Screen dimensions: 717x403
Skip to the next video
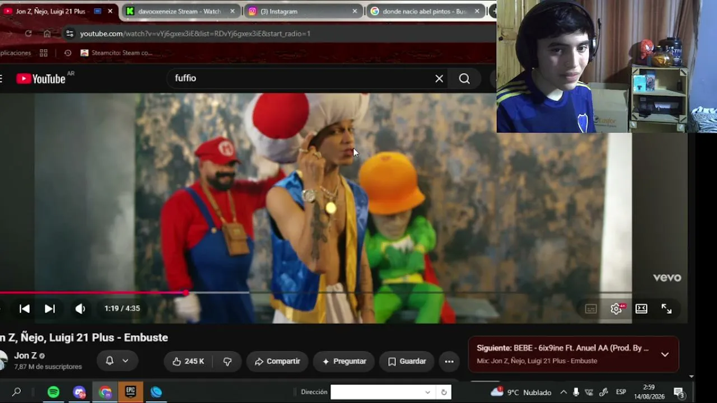pos(50,308)
